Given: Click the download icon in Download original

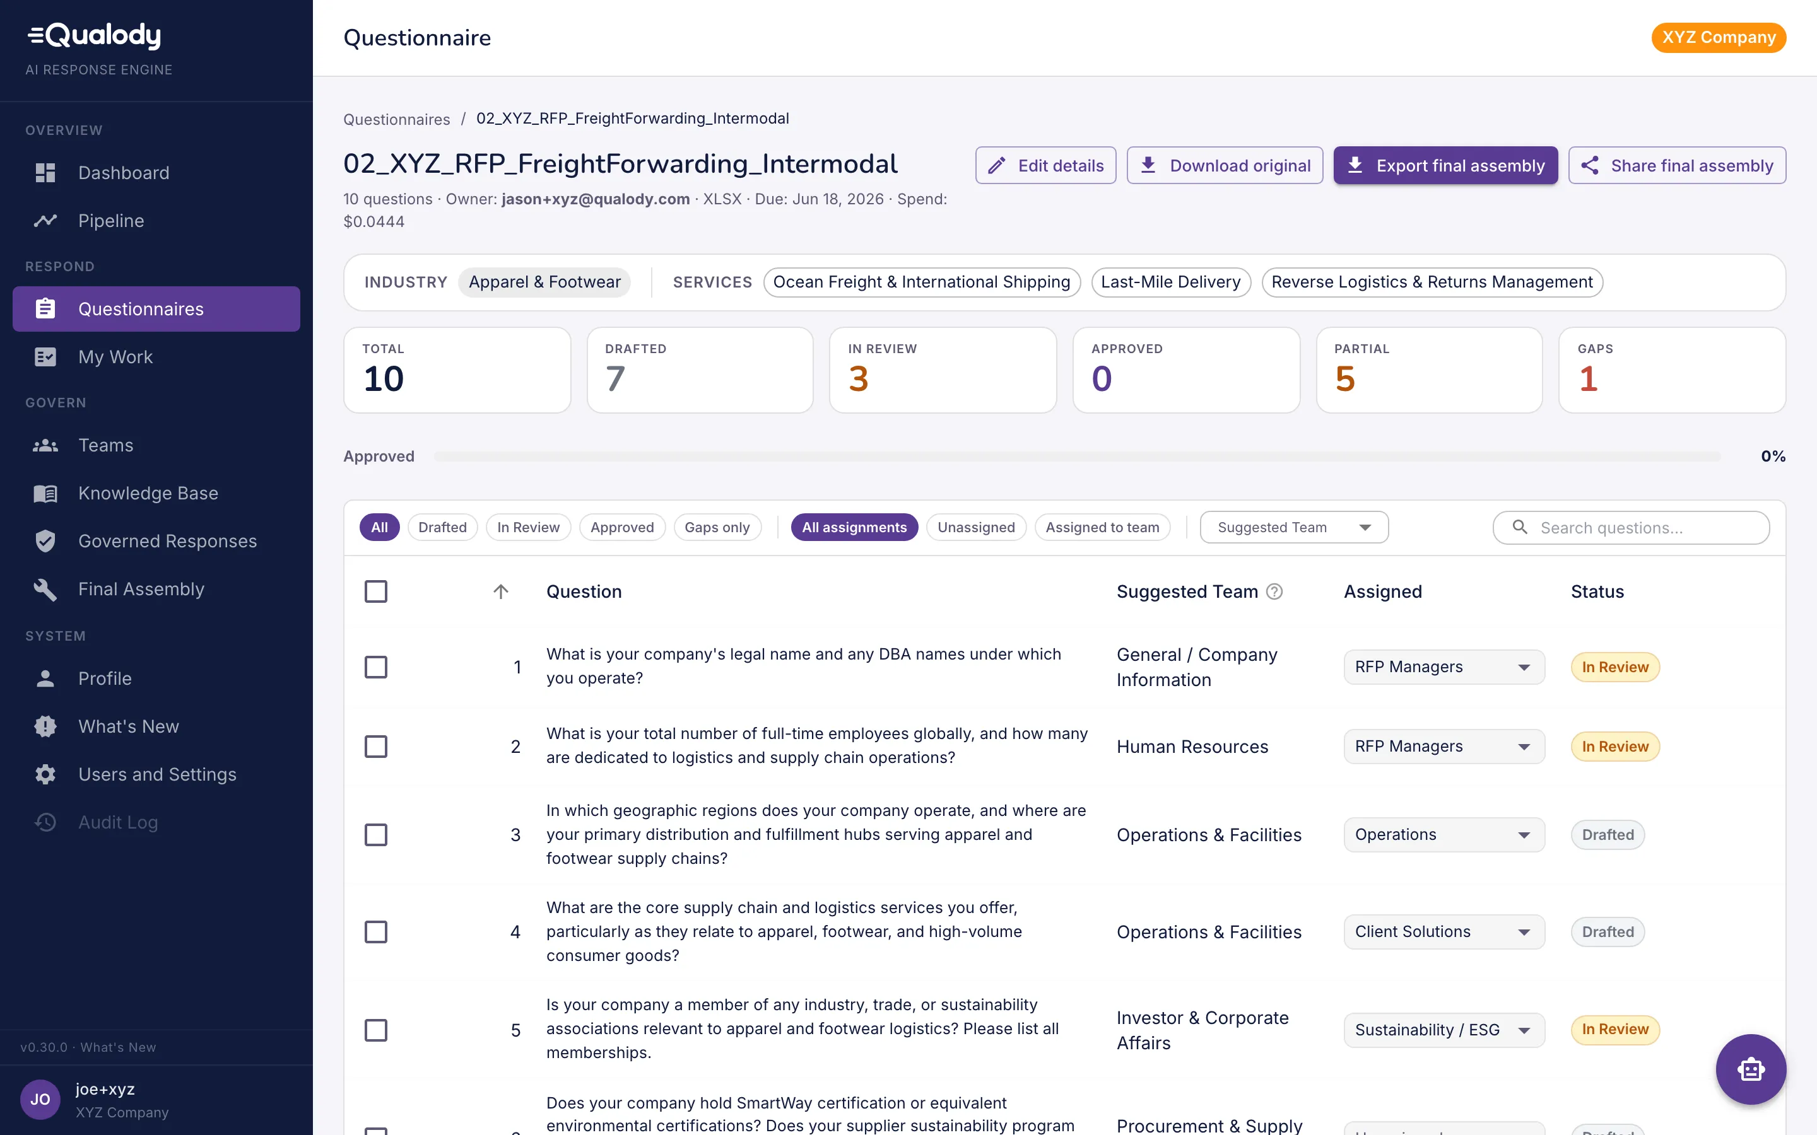Looking at the screenshot, I should click(1148, 165).
